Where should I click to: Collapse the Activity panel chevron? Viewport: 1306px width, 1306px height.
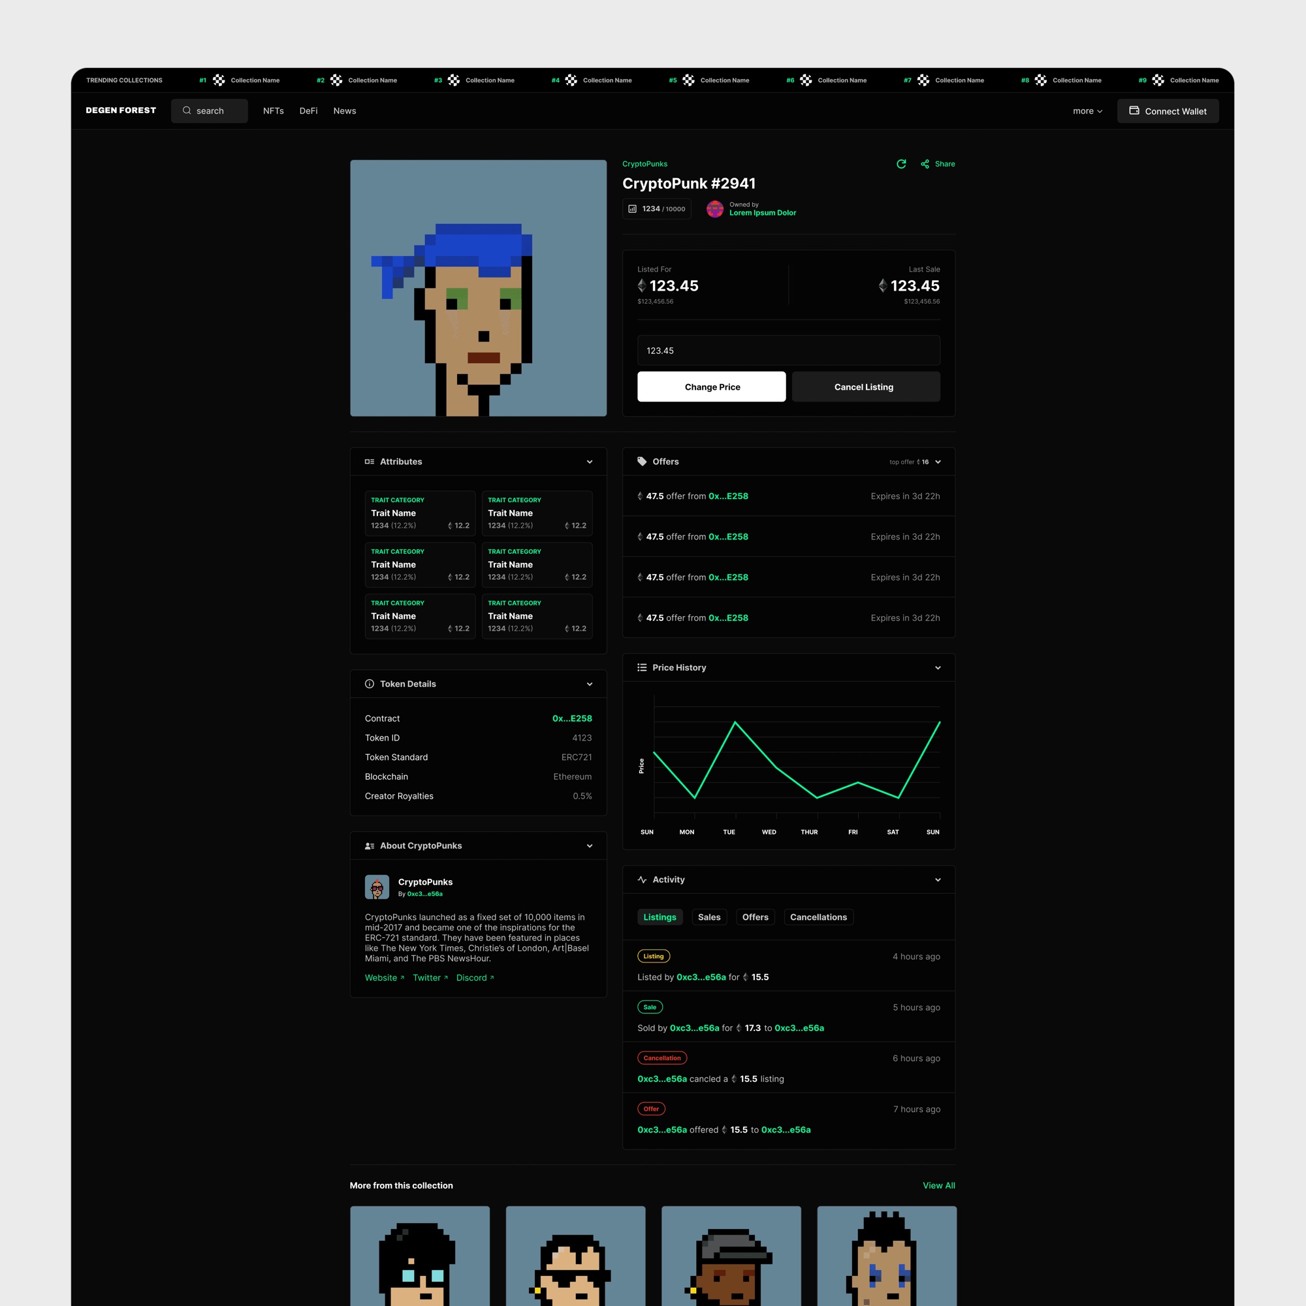click(938, 880)
